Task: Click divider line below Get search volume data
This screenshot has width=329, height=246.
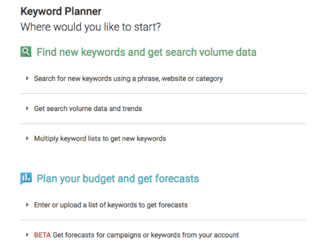Action: click(x=163, y=124)
